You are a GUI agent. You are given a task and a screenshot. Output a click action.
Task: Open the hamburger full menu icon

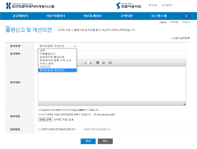[x=186, y=16]
